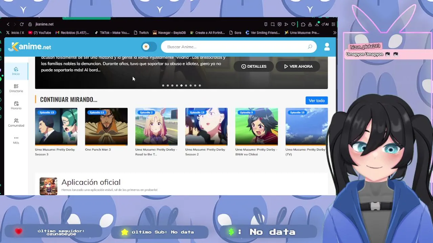Select the sixth carousel dot
The height and width of the screenshot is (243, 433).
[186, 86]
